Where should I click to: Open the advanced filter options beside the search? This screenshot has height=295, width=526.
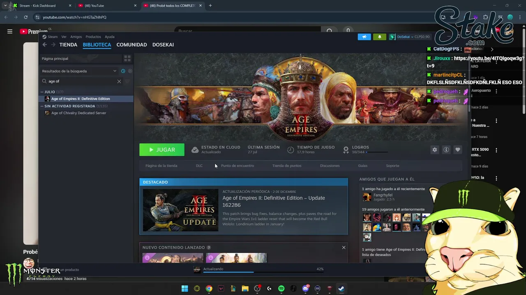127,81
